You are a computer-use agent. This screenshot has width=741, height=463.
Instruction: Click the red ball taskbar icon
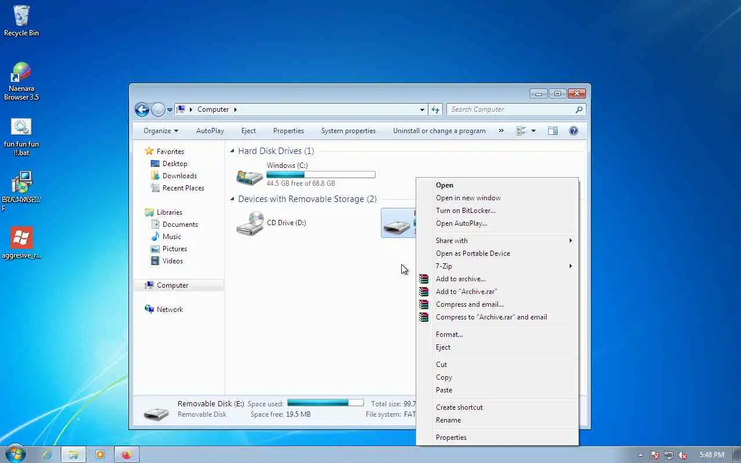click(126, 454)
